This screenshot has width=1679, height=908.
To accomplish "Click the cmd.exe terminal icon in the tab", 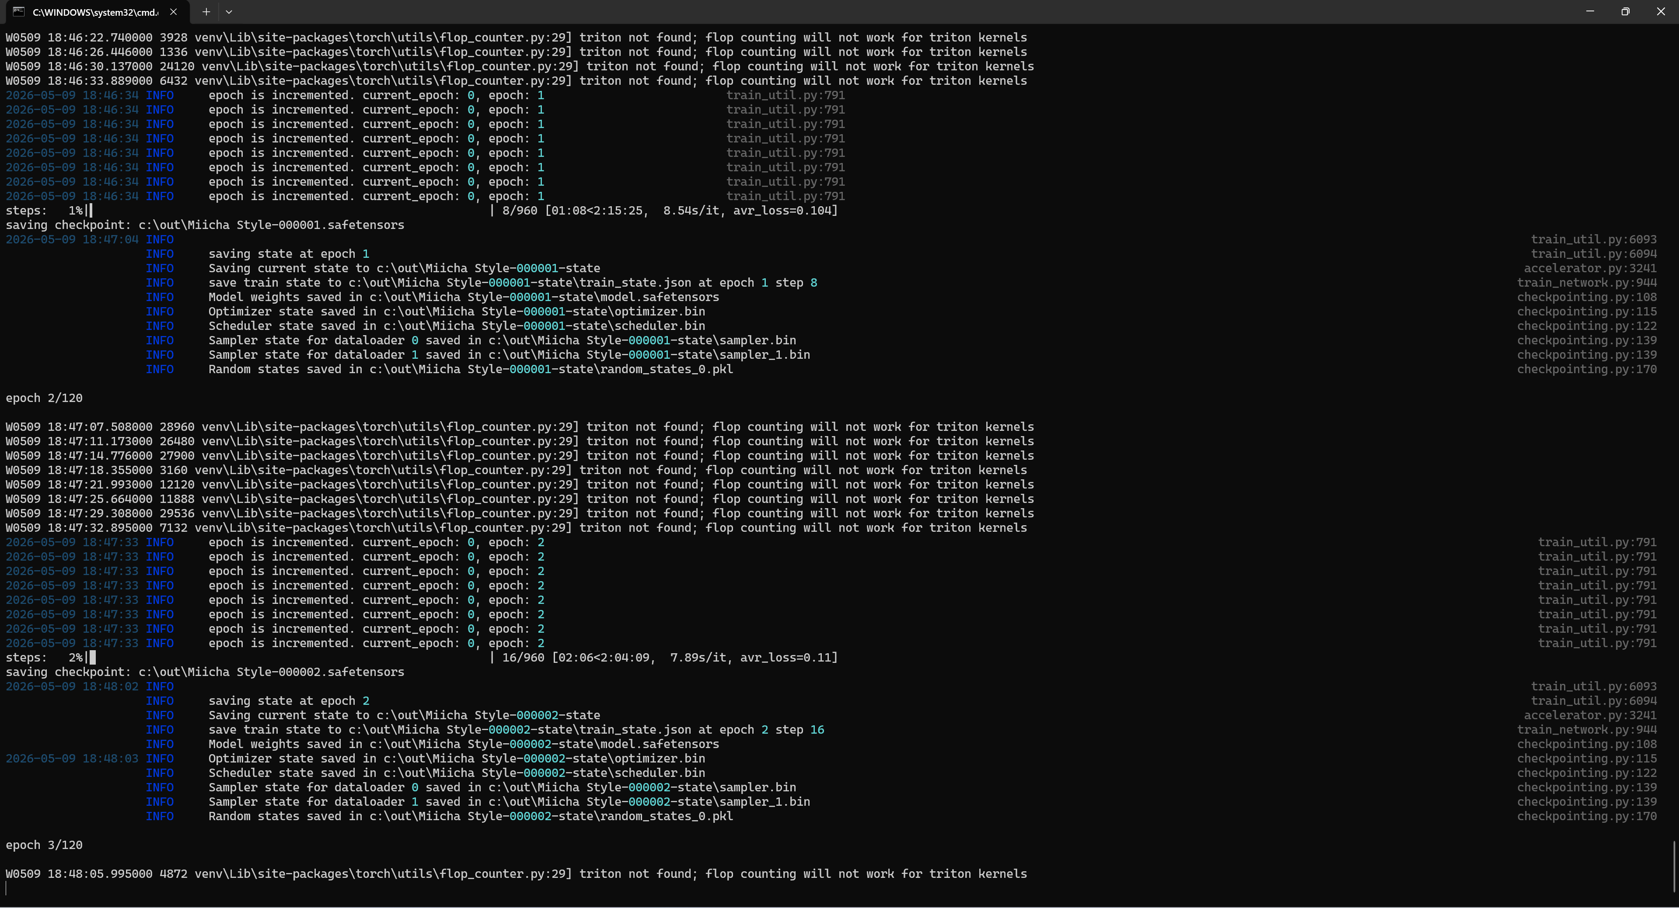I will pos(19,12).
